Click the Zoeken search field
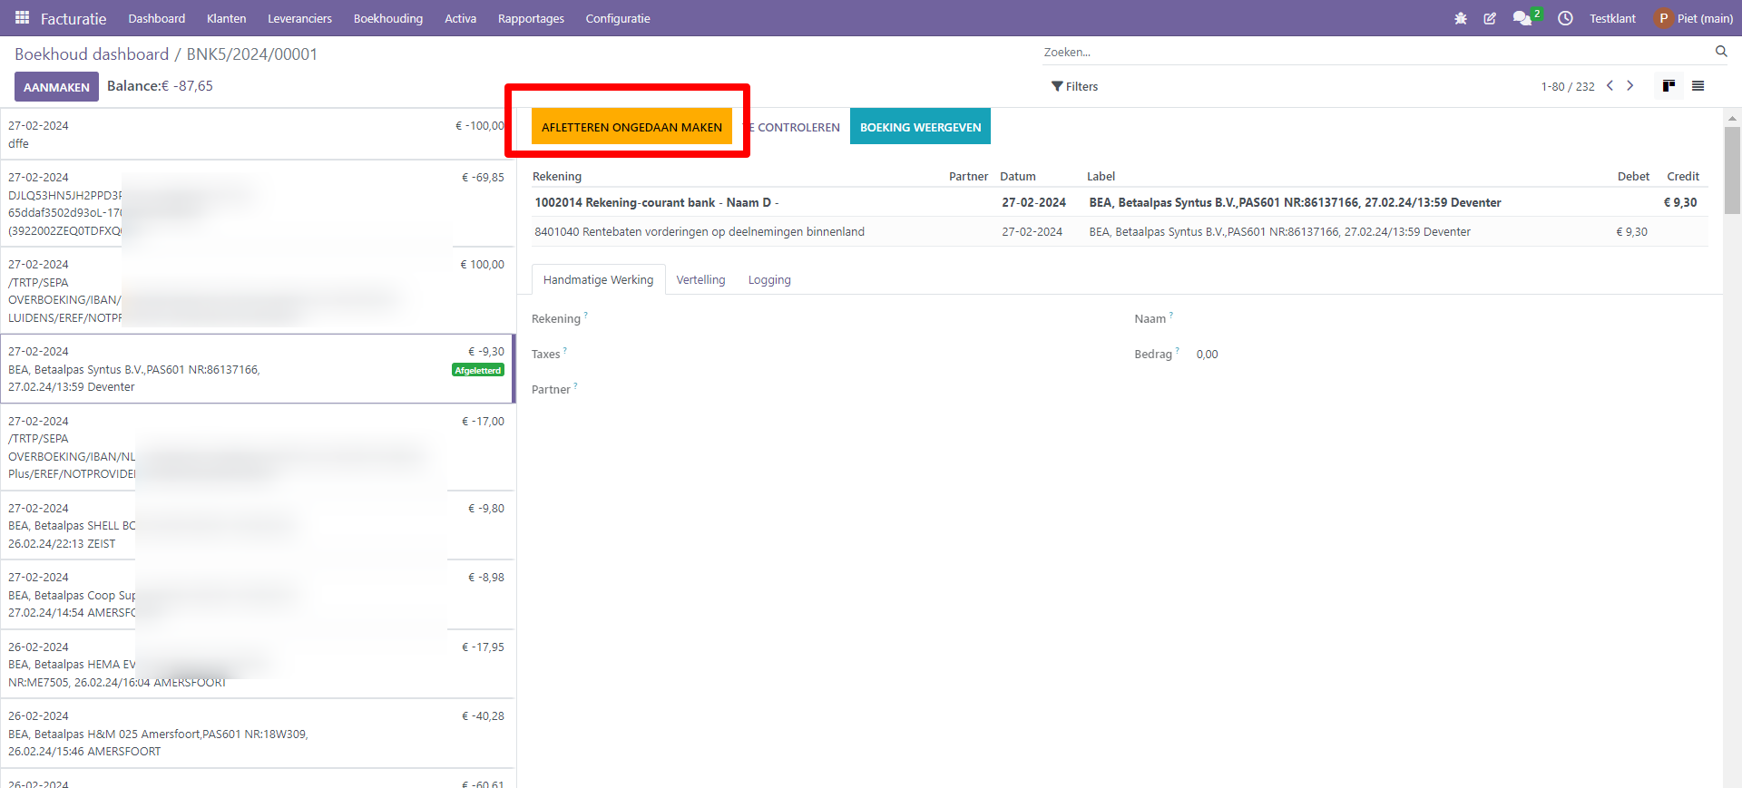This screenshot has width=1742, height=788. (x=1375, y=52)
